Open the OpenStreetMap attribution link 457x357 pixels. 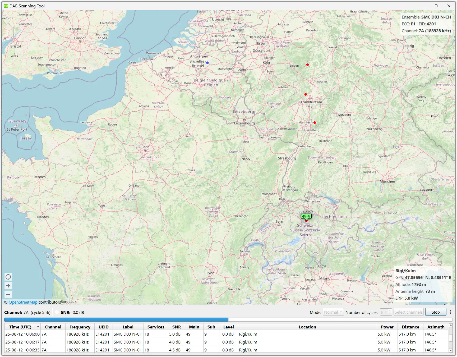(23, 302)
